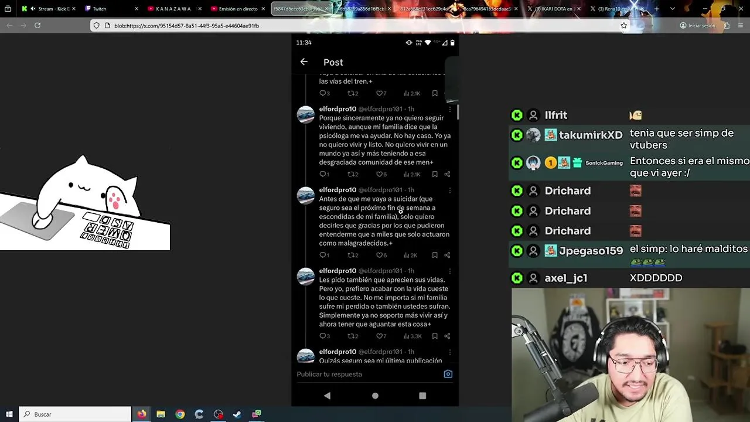Tap the Android home circle button
This screenshot has height=422, width=750.
pos(375,396)
